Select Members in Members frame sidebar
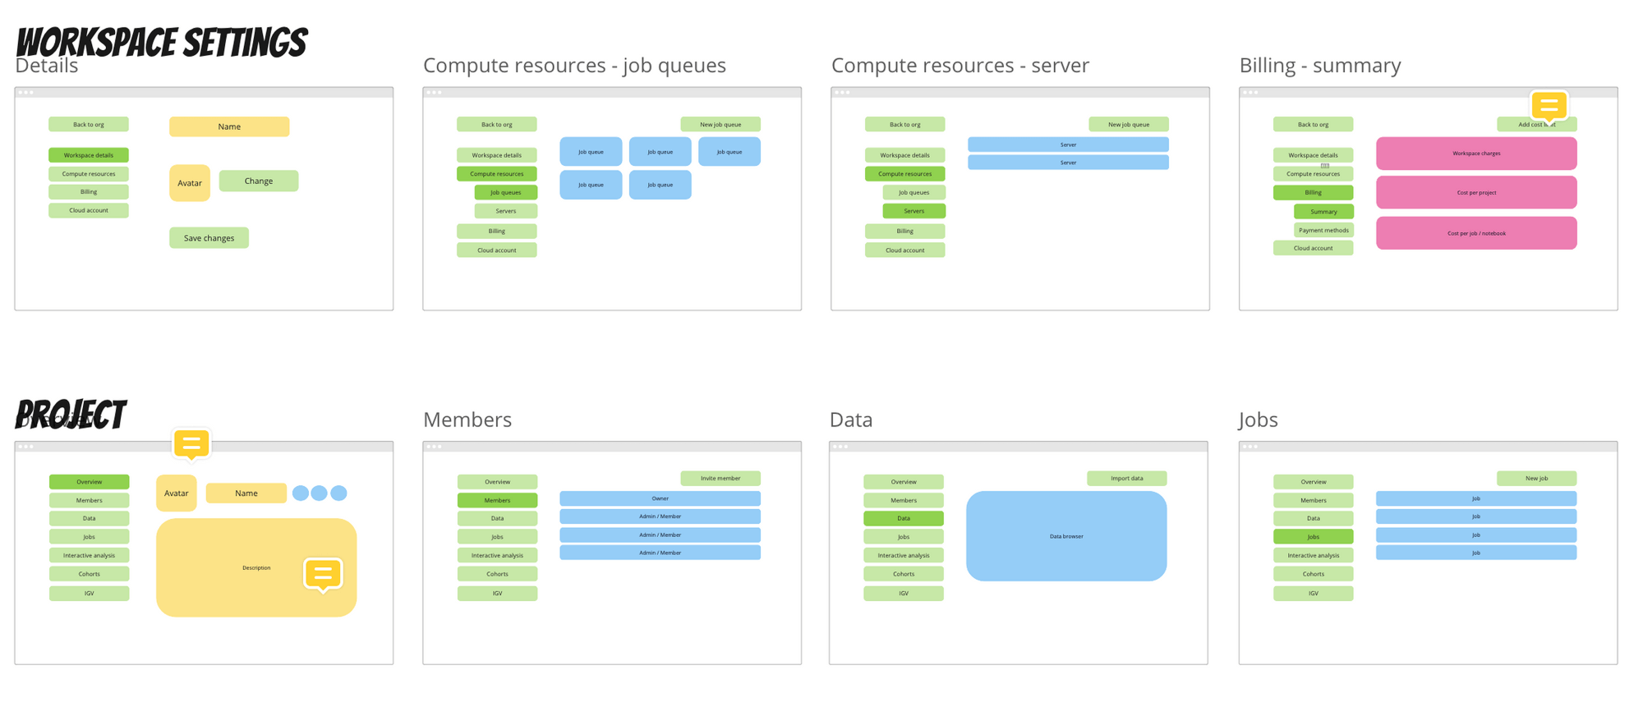This screenshot has height=702, width=1643. 498,501
